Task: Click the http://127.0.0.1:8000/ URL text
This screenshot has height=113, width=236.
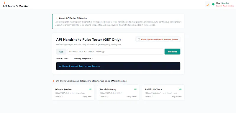Action: coord(111,93)
